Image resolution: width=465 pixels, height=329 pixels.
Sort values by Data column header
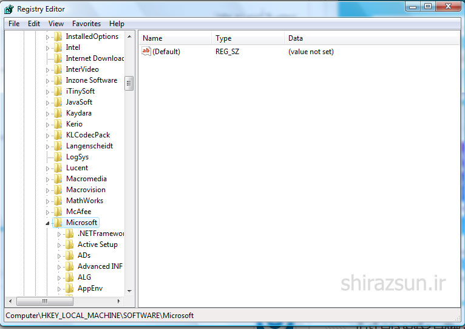[372, 38]
